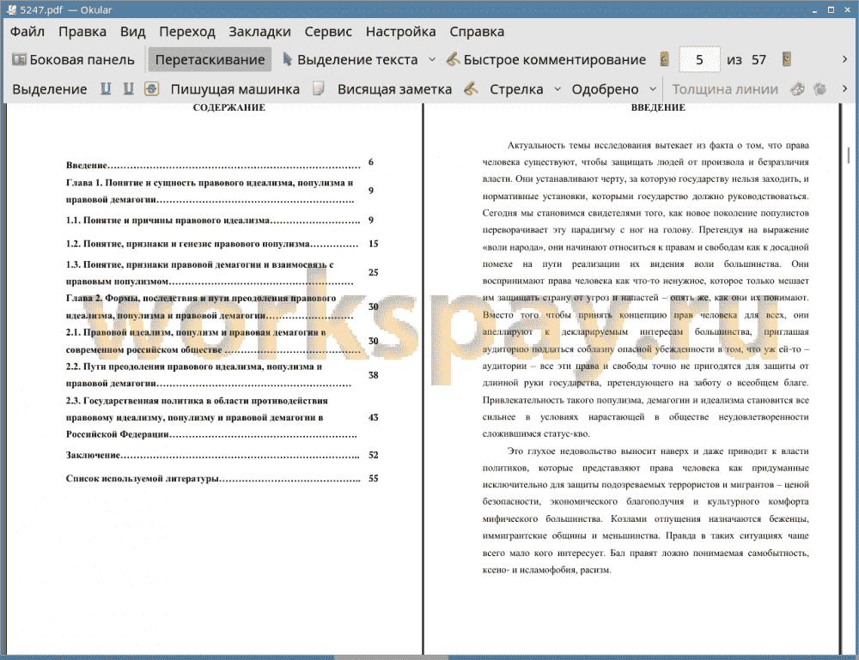This screenshot has height=660, width=859.
Task: Open the Файл menu
Action: 27,32
